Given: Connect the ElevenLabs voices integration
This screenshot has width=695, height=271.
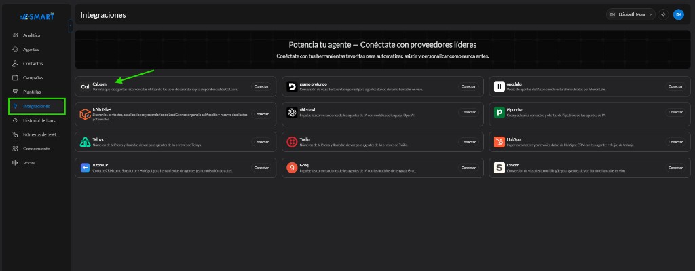Looking at the screenshot, I should 675,86.
